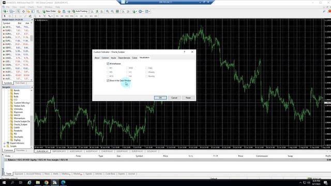The height and width of the screenshot is (186, 331).
Task: Select the Fibonacci Retracement tool
Action: tap(35, 16)
